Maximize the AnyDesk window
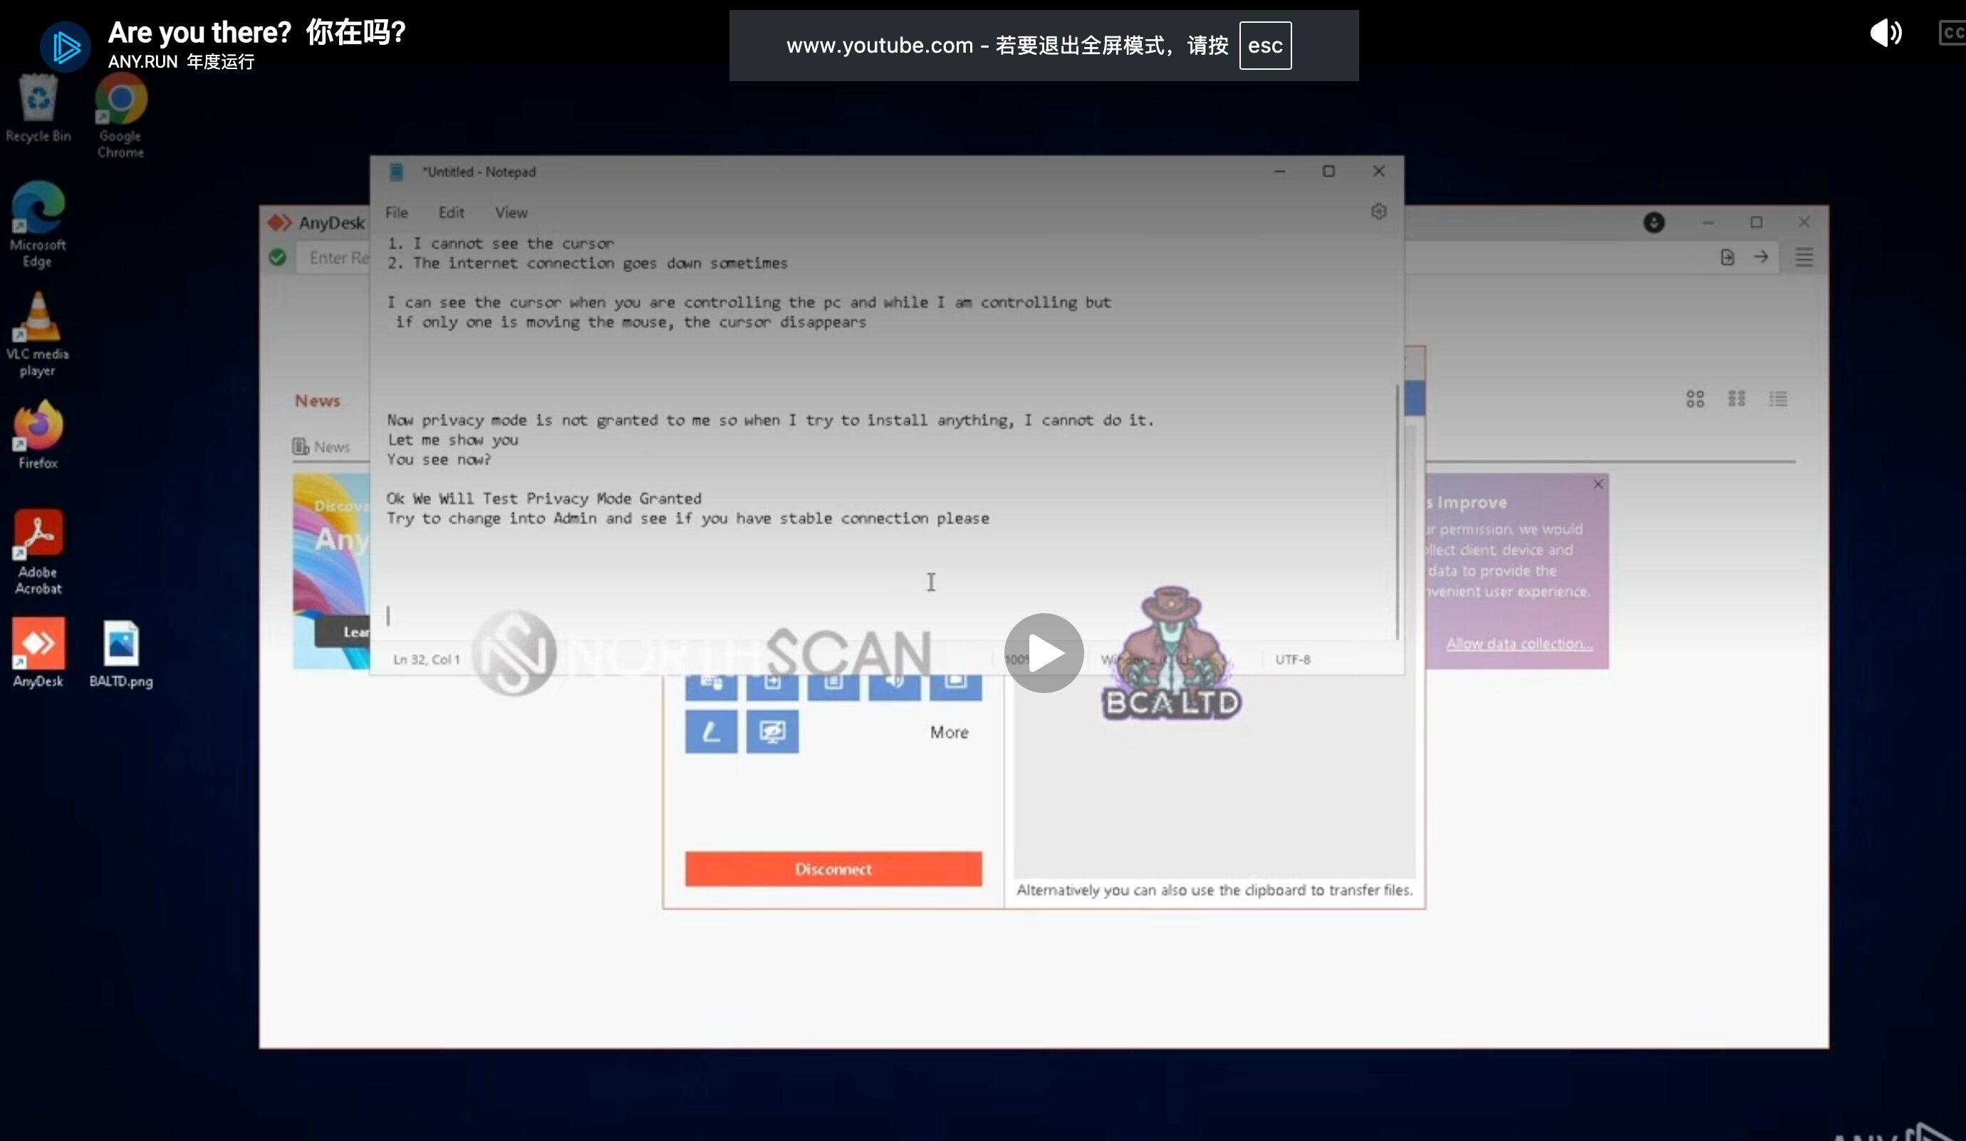This screenshot has height=1141, width=1966. [1756, 222]
